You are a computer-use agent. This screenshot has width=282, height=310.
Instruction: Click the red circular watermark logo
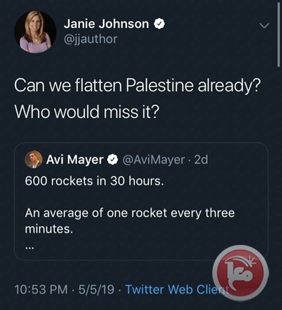[x=241, y=272]
